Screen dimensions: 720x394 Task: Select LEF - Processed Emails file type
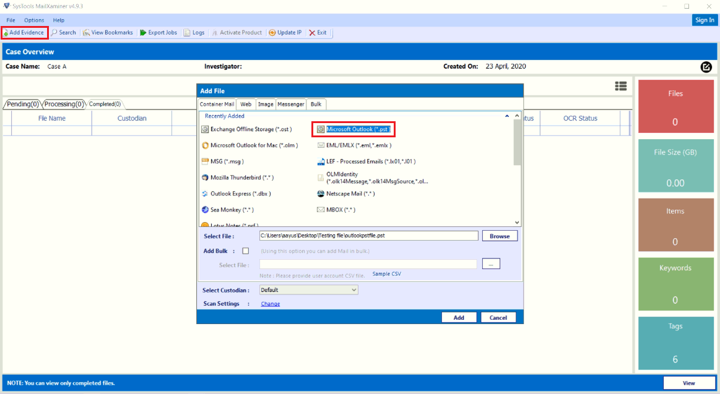click(367, 161)
